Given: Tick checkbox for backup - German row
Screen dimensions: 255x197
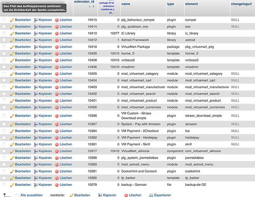Looking at the screenshot, I should point(4,185).
